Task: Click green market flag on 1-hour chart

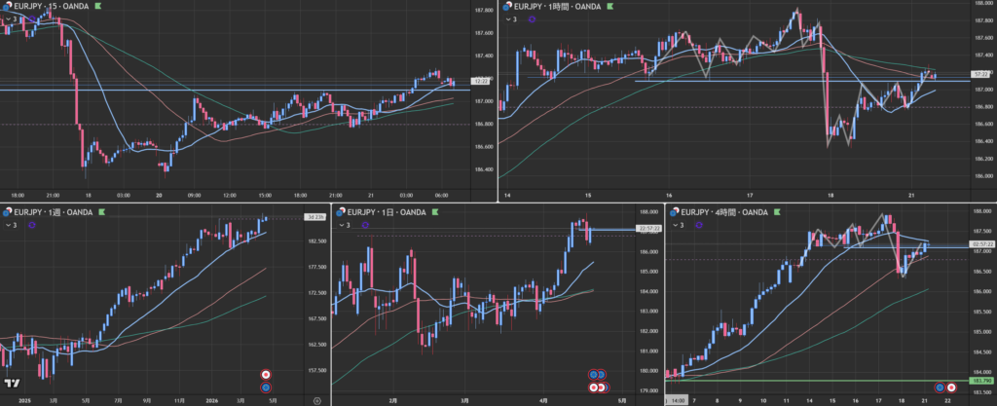Action: click(610, 7)
